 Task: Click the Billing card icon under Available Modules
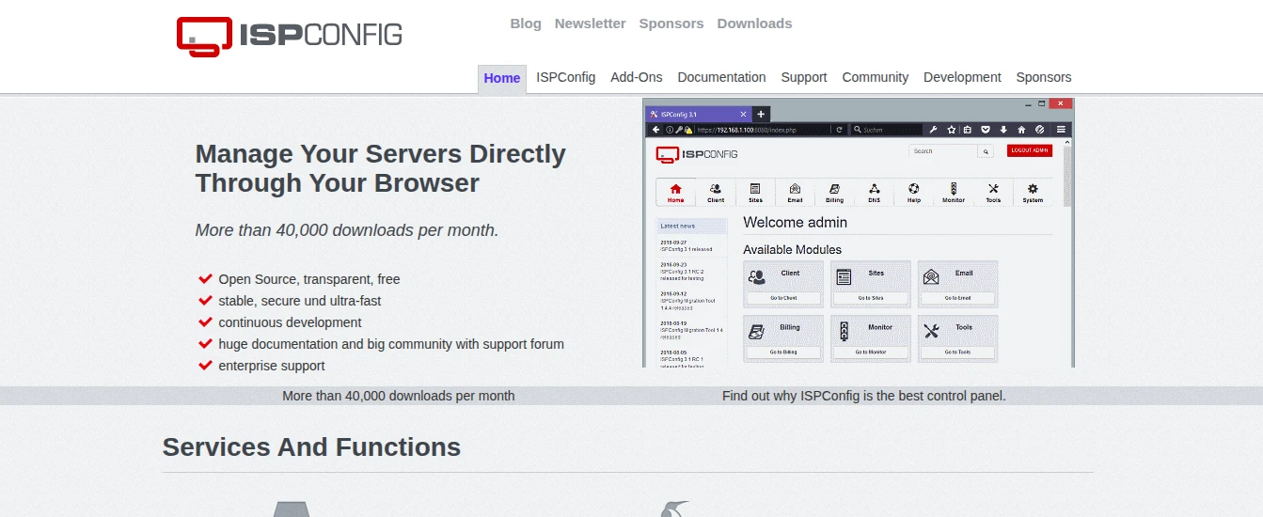(x=757, y=331)
